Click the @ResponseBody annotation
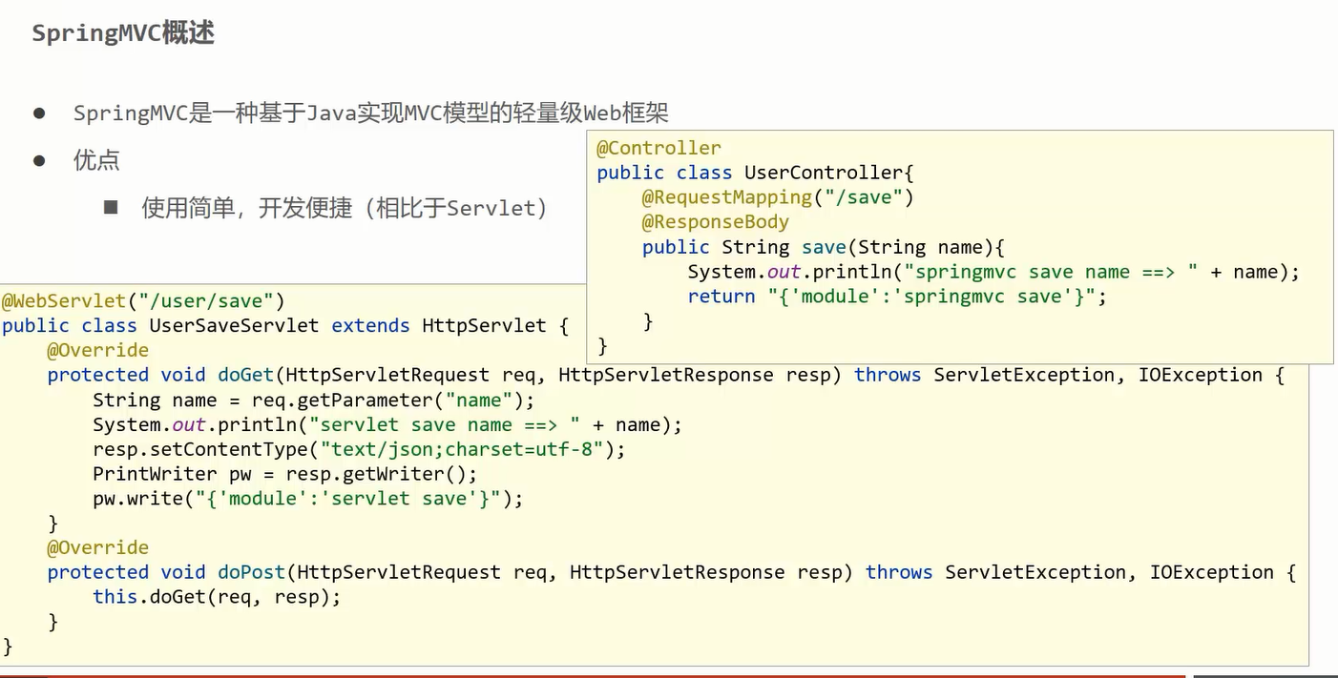Image resolution: width=1338 pixels, height=678 pixels. coord(715,222)
